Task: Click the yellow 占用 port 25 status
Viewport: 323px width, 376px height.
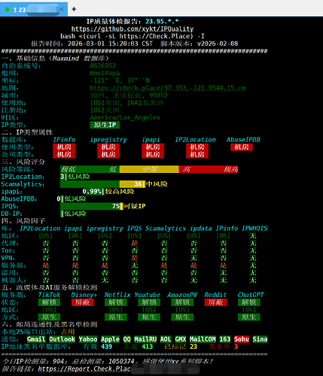Action: click(68, 332)
